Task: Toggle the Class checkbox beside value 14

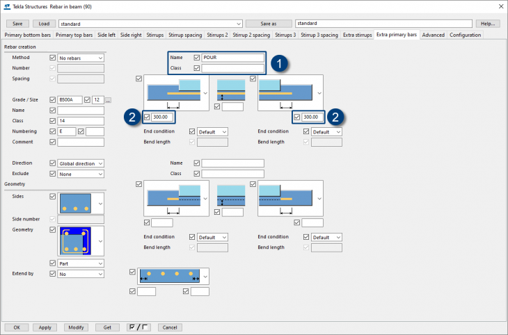Action: coord(52,121)
